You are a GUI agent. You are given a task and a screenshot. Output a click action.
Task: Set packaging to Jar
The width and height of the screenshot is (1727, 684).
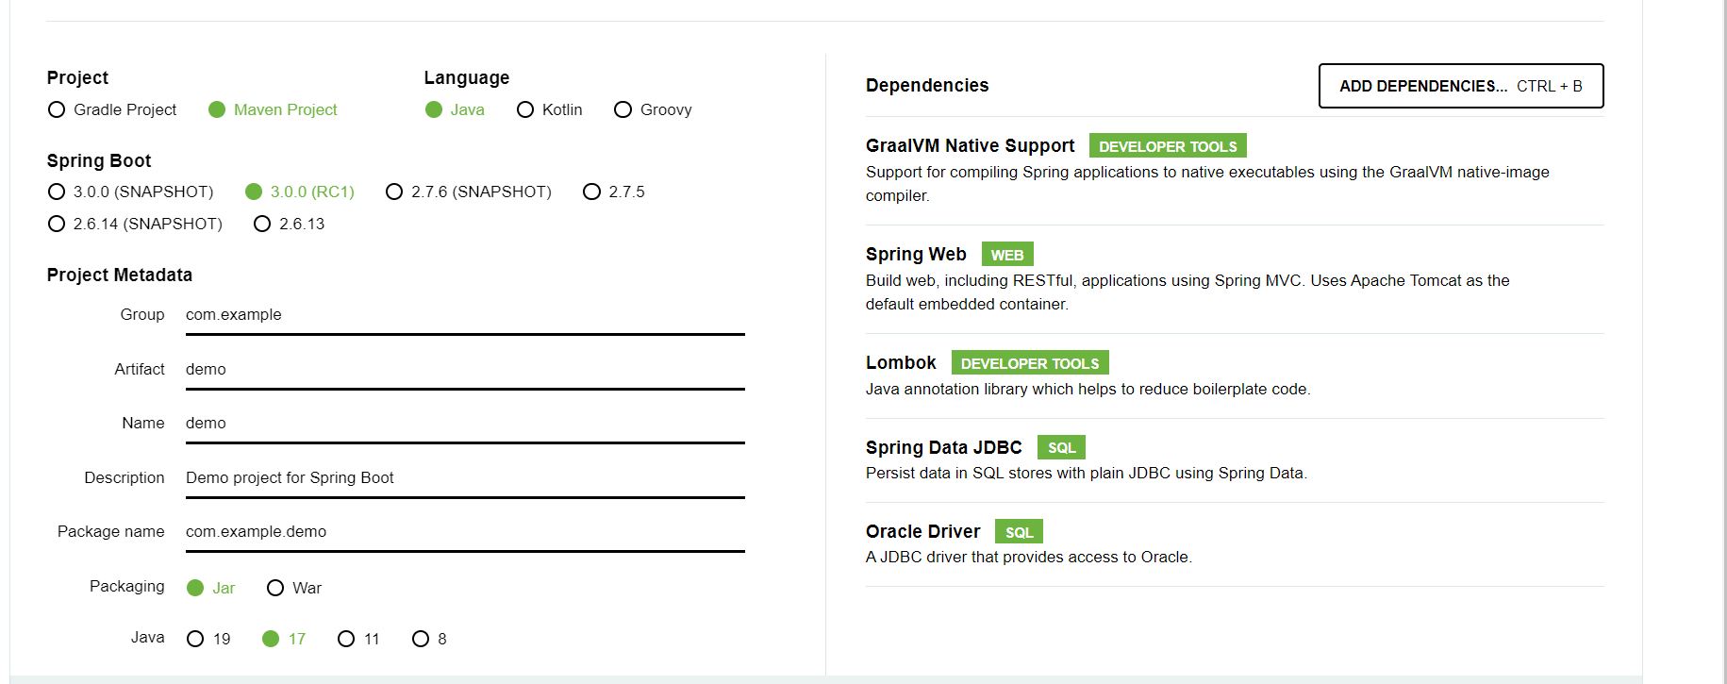click(x=211, y=588)
